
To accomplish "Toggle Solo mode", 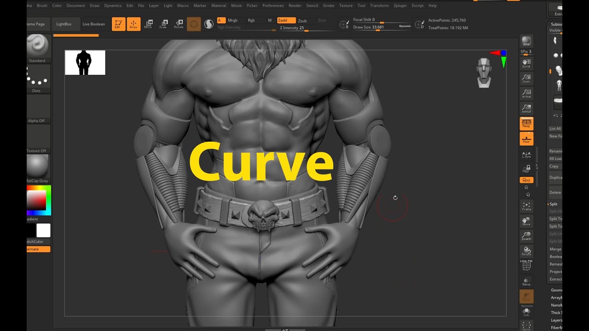I will (x=526, y=311).
